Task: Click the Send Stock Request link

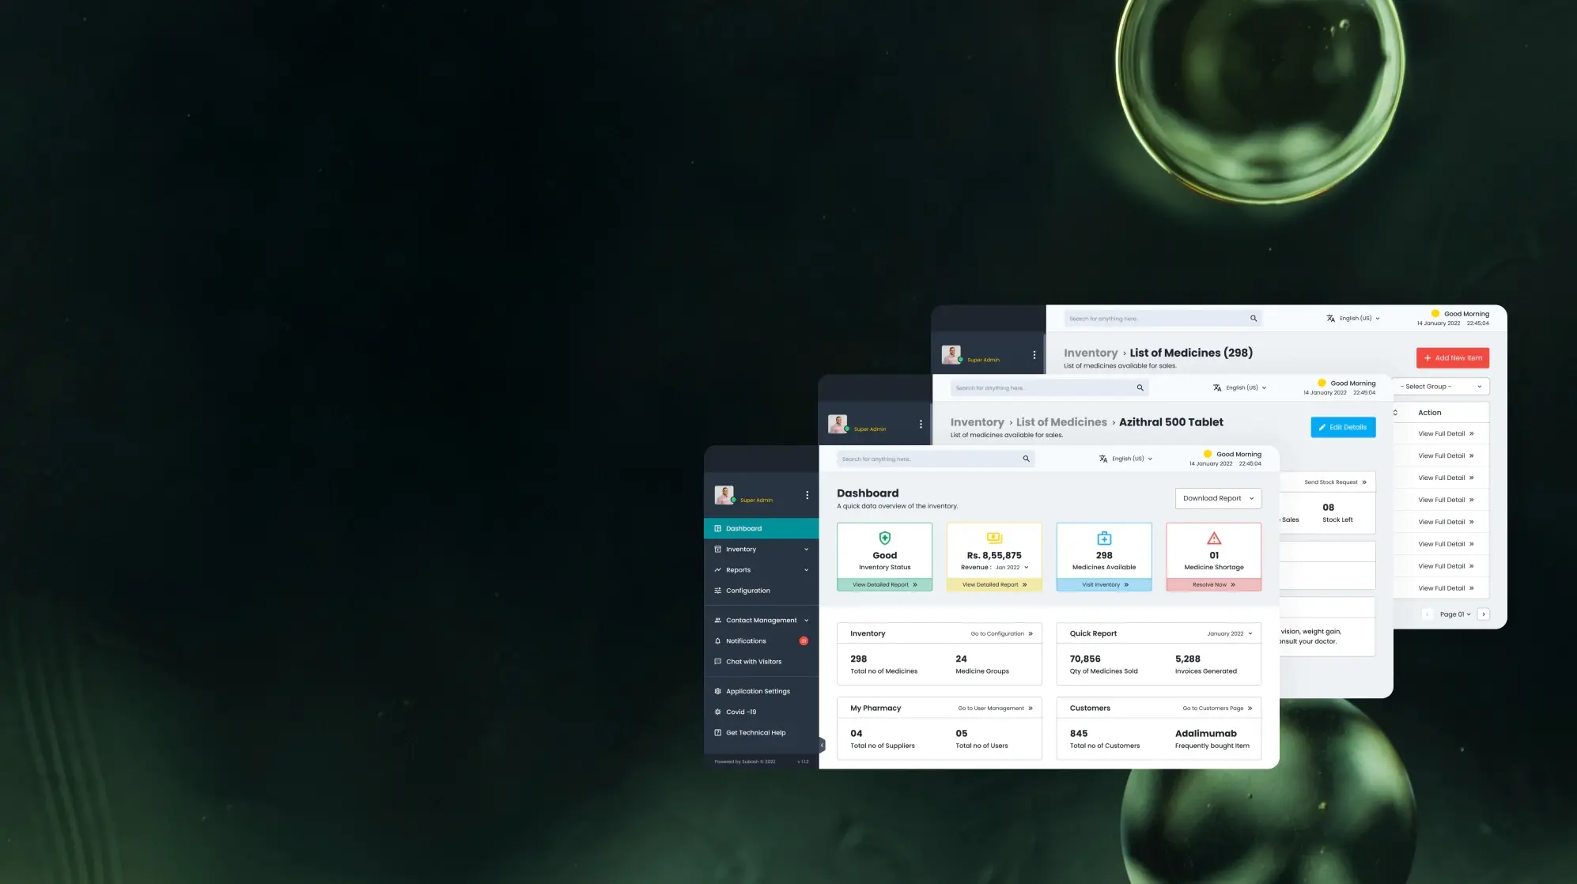Action: coord(1335,482)
